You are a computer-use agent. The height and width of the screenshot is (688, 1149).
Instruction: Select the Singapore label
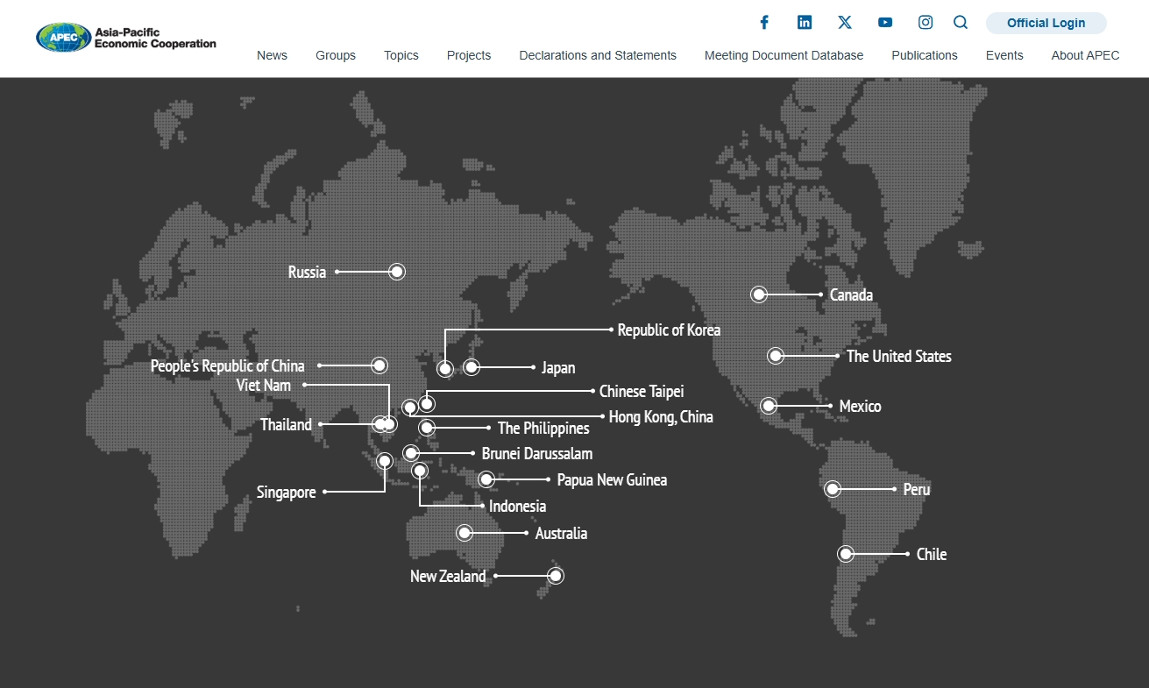click(286, 493)
